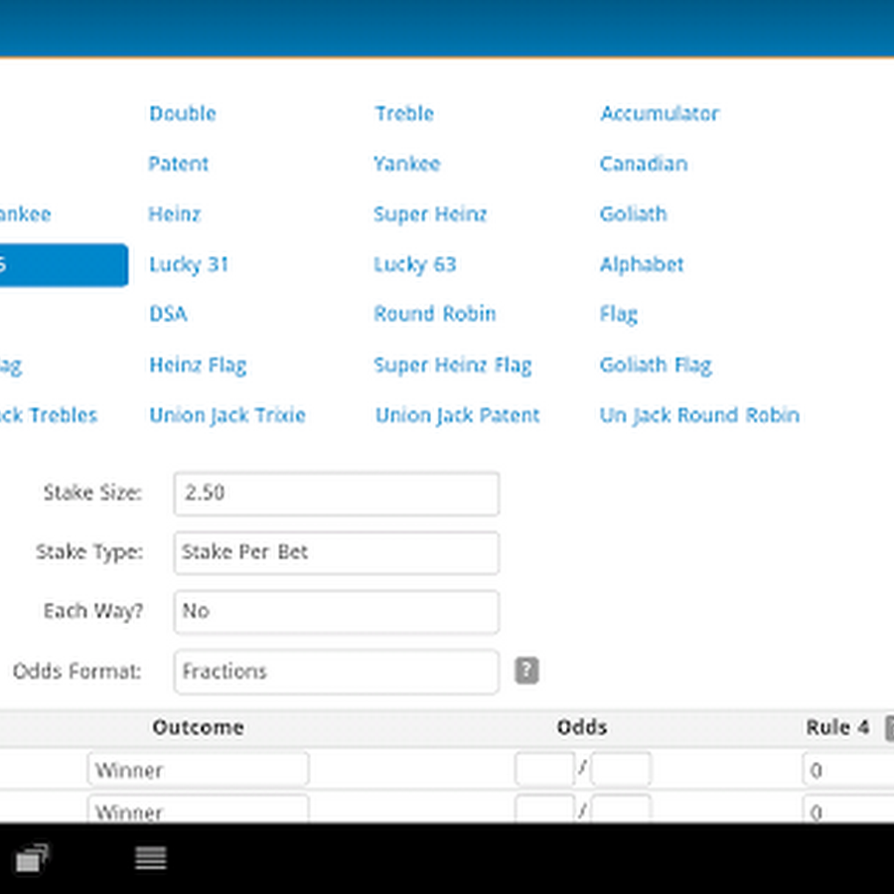Click the Stake Size field showing 2.50
Image resolution: width=894 pixels, height=894 pixels.
[337, 494]
